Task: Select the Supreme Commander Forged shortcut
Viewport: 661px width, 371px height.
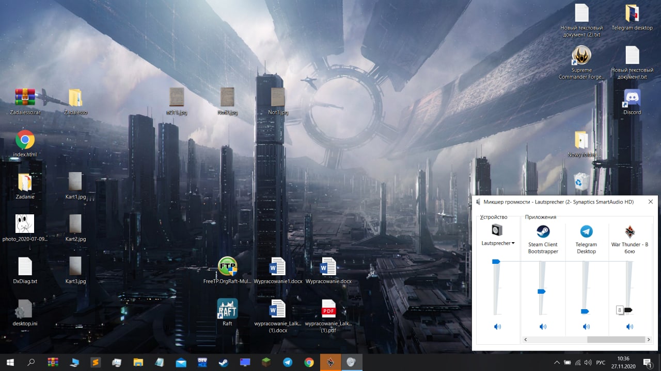Action: tap(581, 63)
